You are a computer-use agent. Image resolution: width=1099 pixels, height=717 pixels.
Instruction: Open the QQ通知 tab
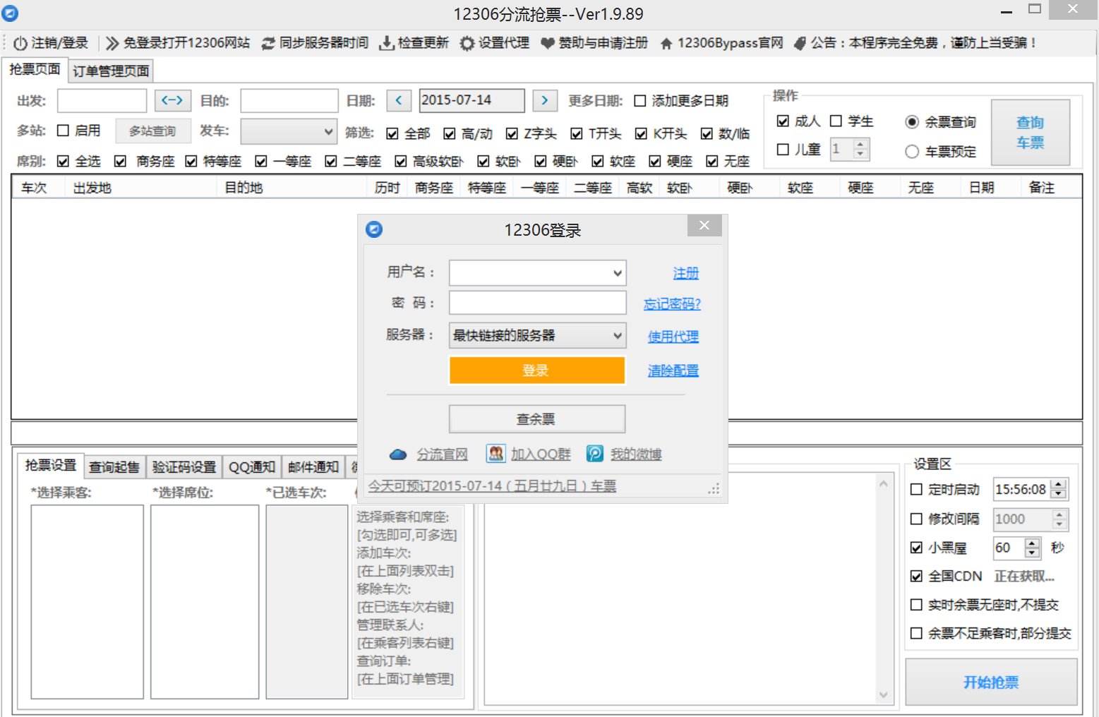point(252,467)
